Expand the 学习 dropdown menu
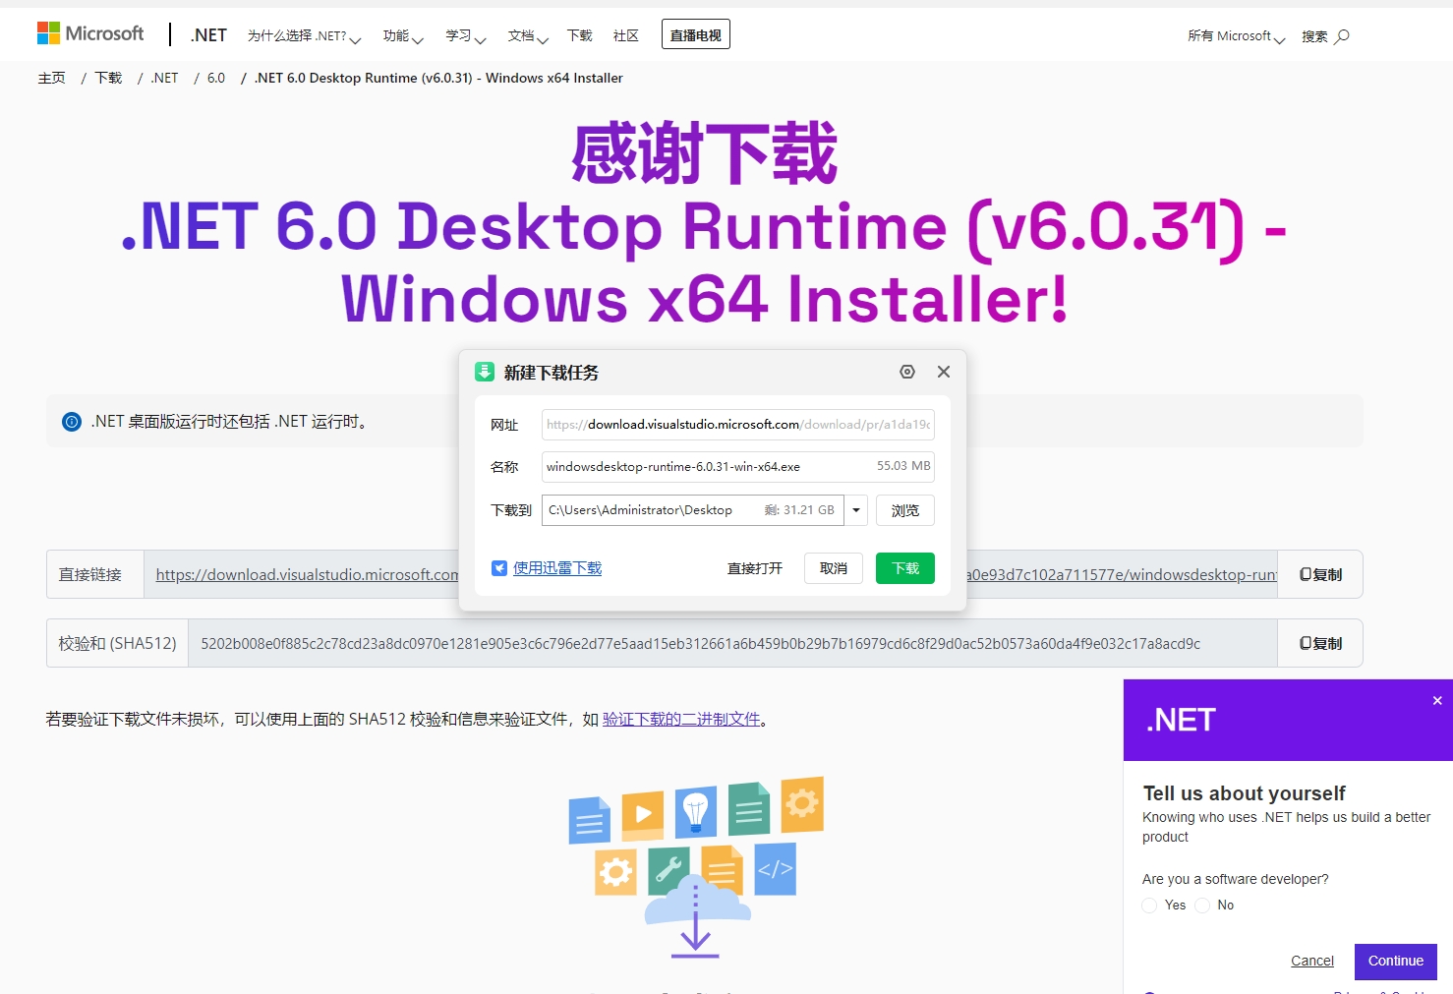Viewport: 1453px width, 994px height. [x=466, y=36]
